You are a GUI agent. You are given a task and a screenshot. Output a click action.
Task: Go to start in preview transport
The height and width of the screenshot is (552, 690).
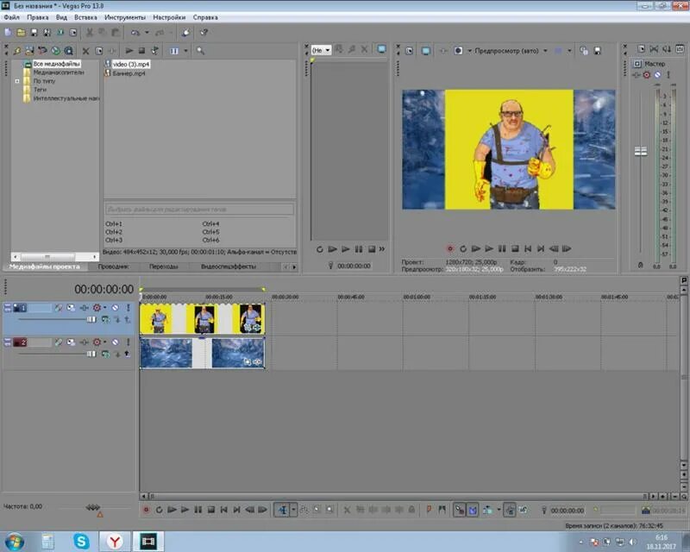pos(528,249)
